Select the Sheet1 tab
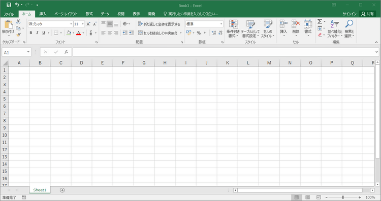Screen dimensions: 381x201 40,190
